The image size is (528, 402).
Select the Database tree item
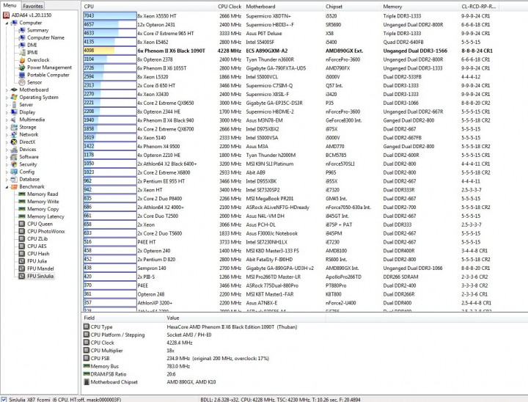[29, 179]
